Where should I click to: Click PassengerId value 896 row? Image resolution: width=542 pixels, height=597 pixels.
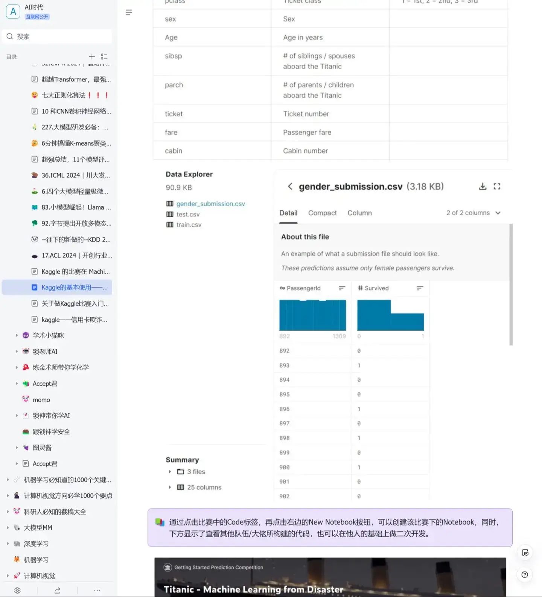(x=285, y=409)
